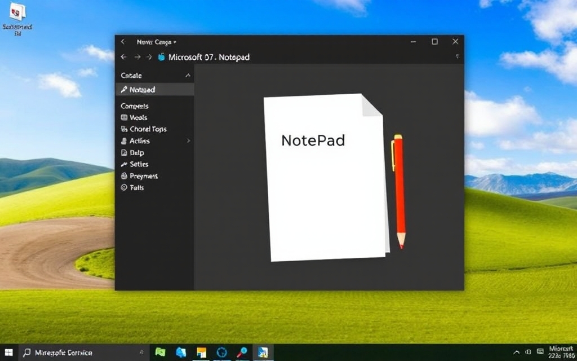The width and height of the screenshot is (577, 361).
Task: Open the "Wosls" sidebar entry
Action: point(134,117)
